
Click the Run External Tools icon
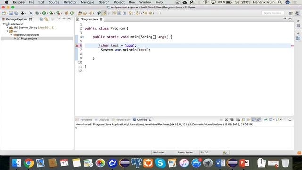pos(58,13)
